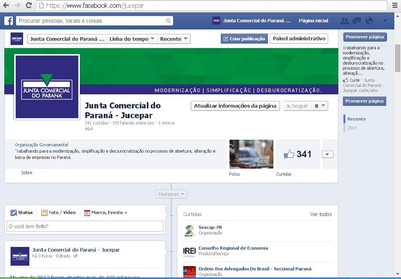Open the Fotos thumbnail

click(x=251, y=154)
